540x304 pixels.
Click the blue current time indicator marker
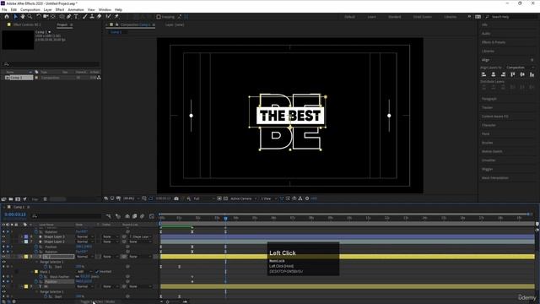225,218
